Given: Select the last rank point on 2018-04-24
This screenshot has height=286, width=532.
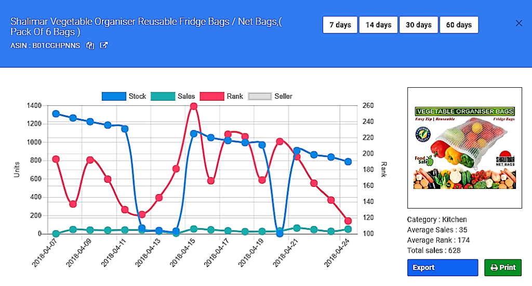Looking at the screenshot, I should tap(348, 221).
